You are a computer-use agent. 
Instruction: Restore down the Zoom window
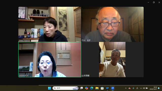click(154, 2)
